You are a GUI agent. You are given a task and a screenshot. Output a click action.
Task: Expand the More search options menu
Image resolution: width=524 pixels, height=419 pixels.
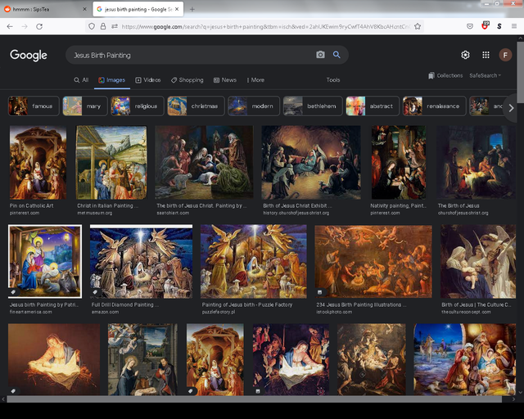255,80
